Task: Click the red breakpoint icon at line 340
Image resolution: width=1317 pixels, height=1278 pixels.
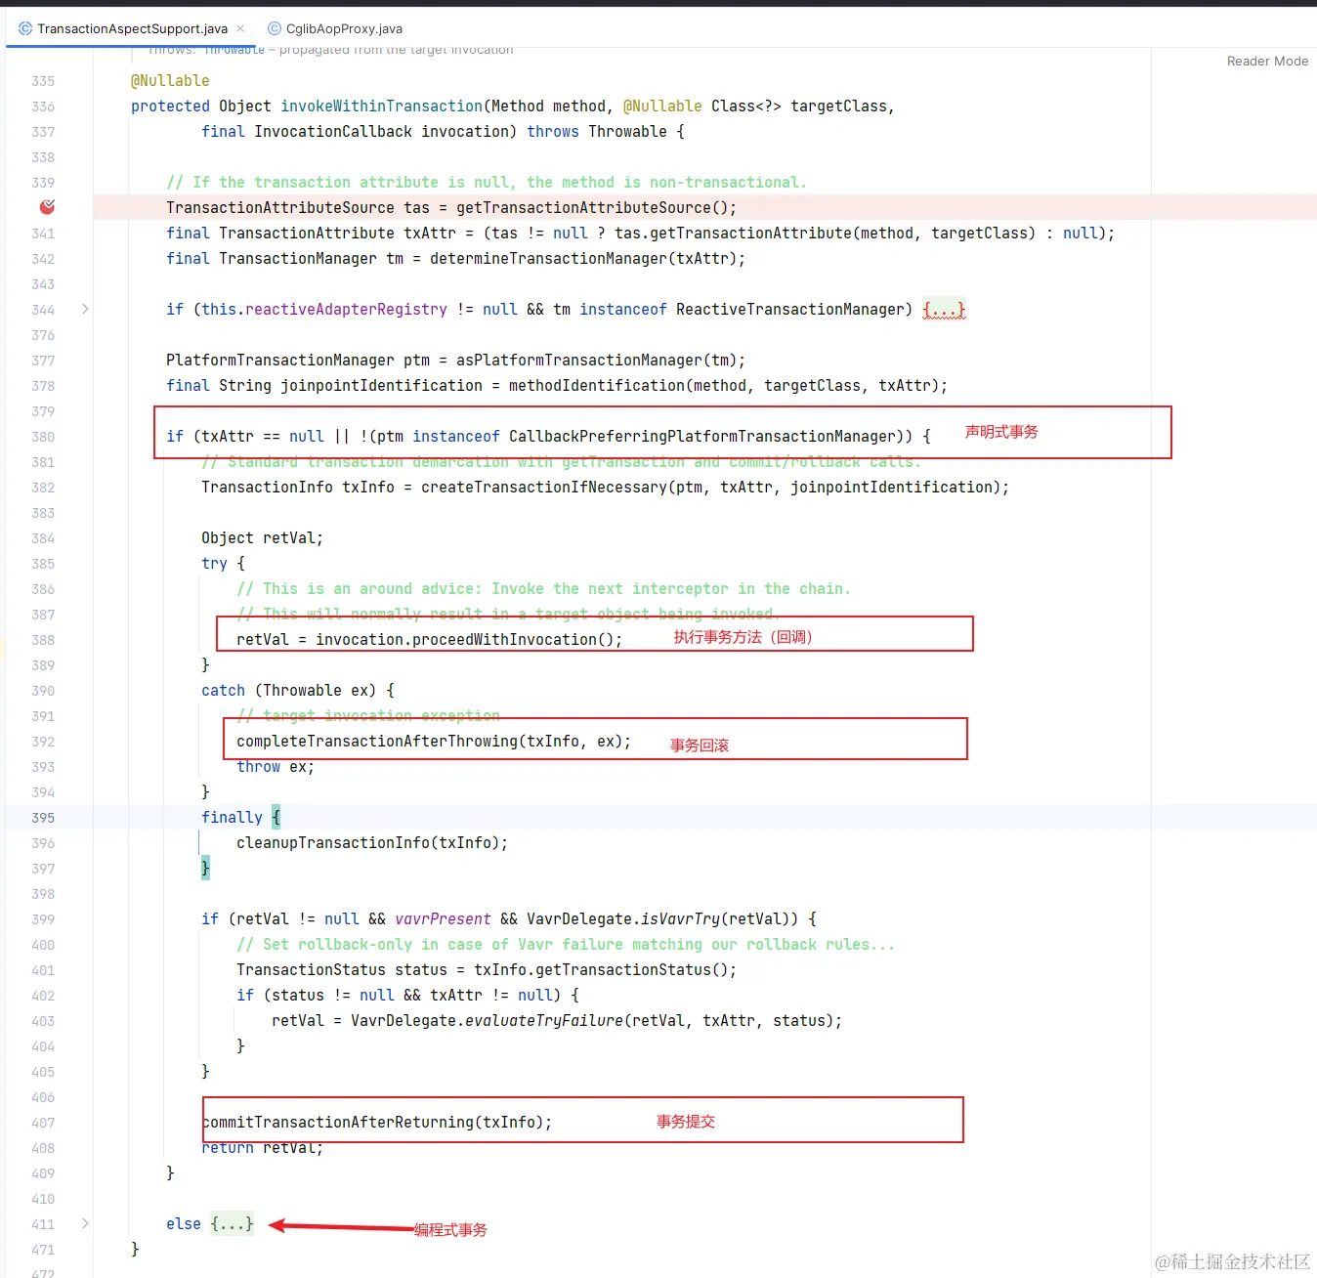Action: 46,207
